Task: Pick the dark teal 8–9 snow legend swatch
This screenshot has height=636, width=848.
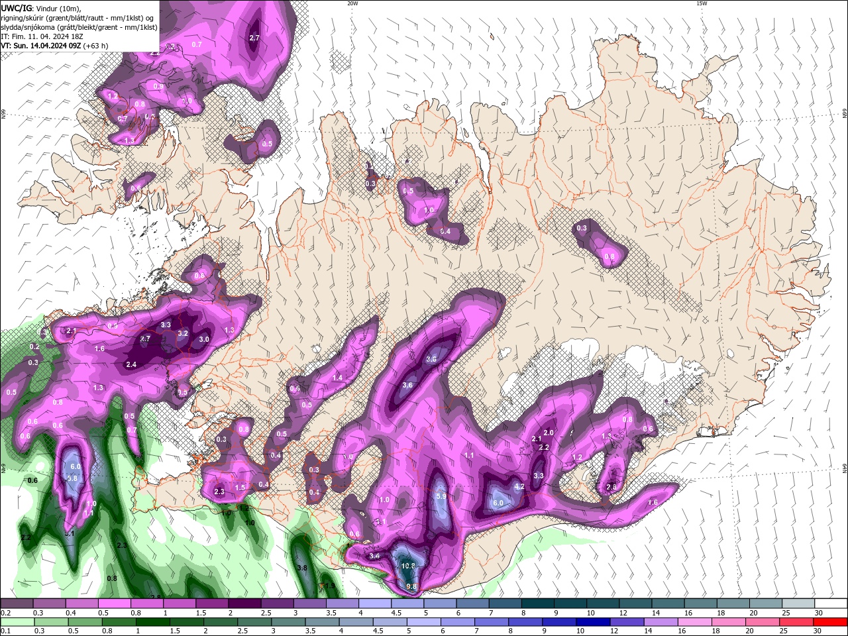Action: [x=537, y=604]
